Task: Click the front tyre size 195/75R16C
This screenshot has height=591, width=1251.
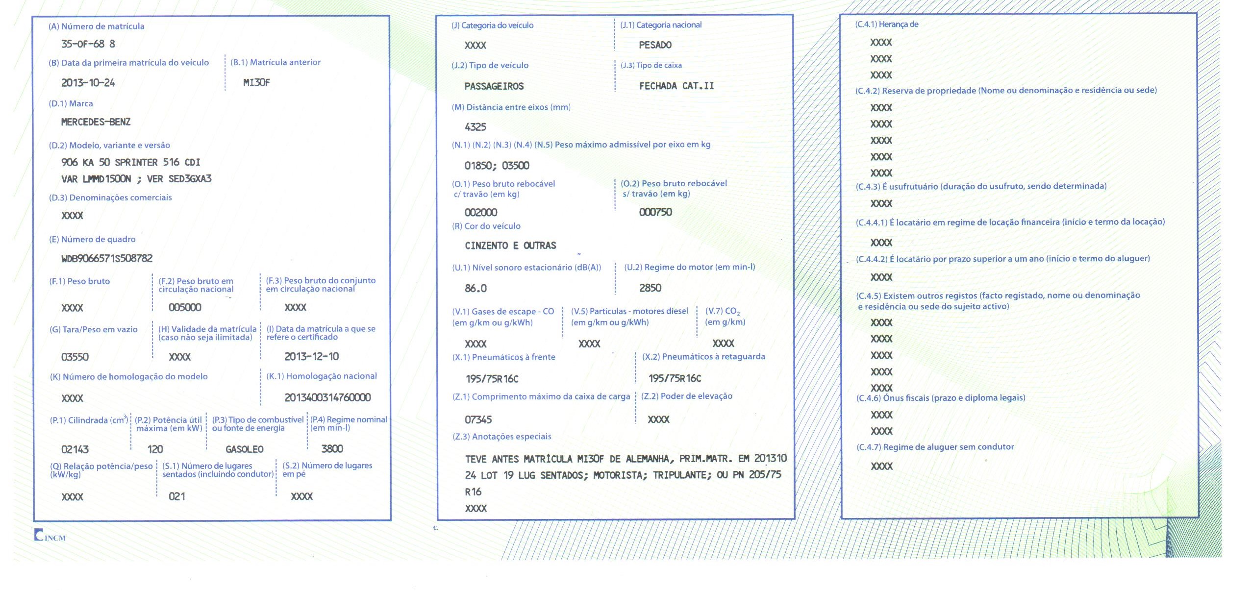Action: pos(492,379)
